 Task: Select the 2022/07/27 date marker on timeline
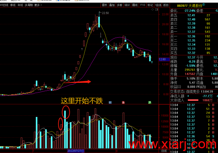click(76, 151)
